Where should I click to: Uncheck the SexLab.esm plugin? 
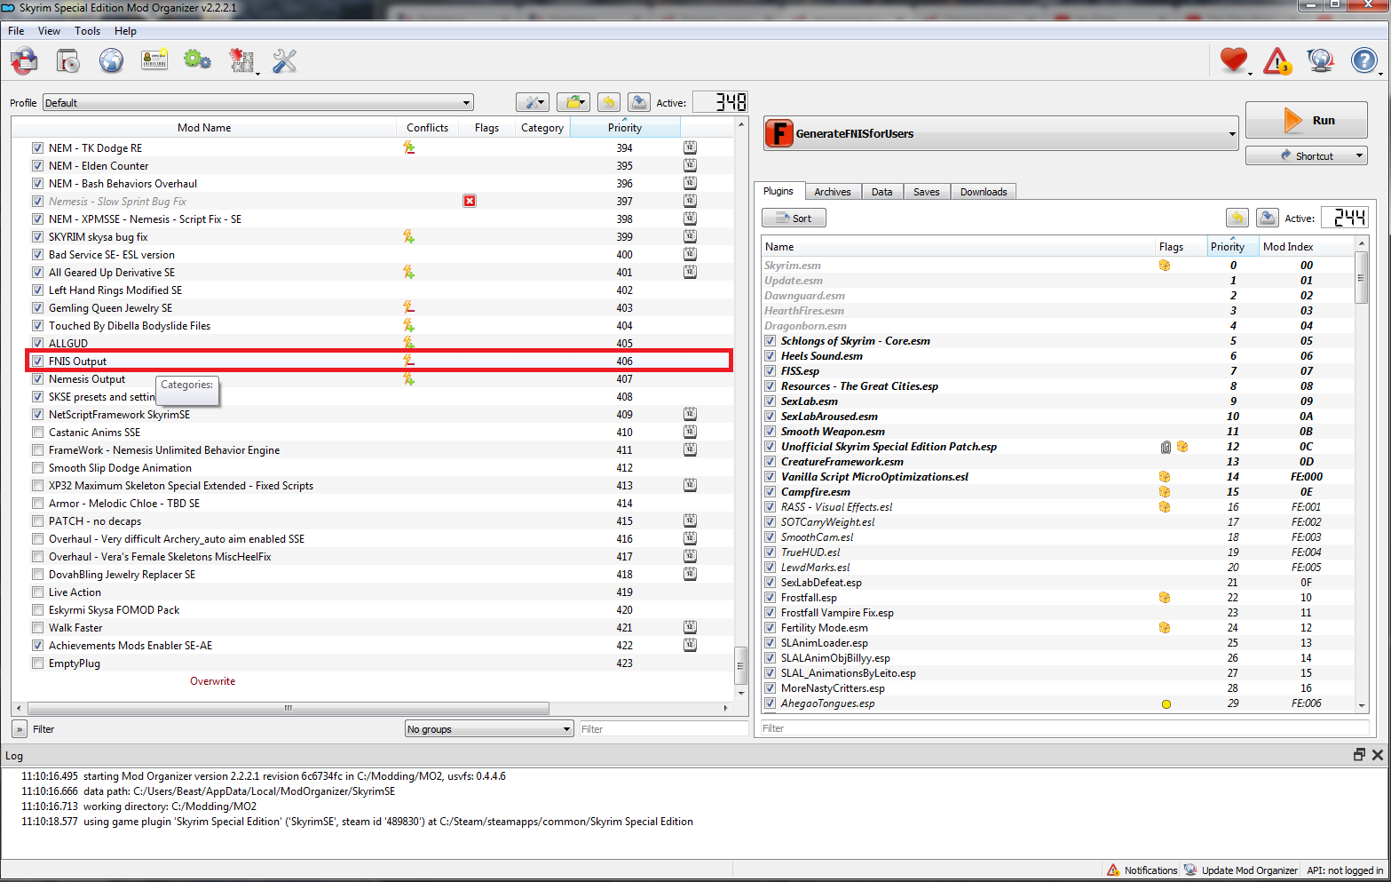tap(771, 401)
